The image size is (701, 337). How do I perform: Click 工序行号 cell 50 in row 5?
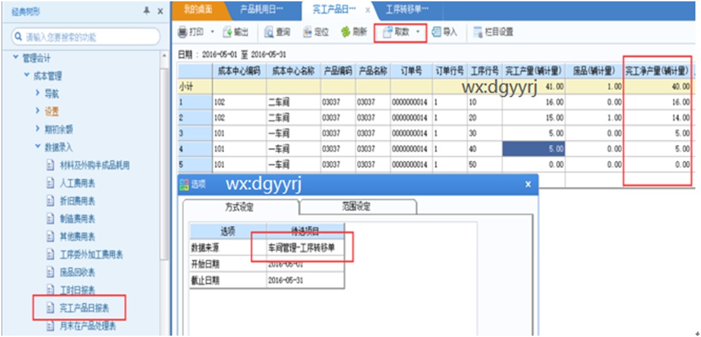[484, 164]
